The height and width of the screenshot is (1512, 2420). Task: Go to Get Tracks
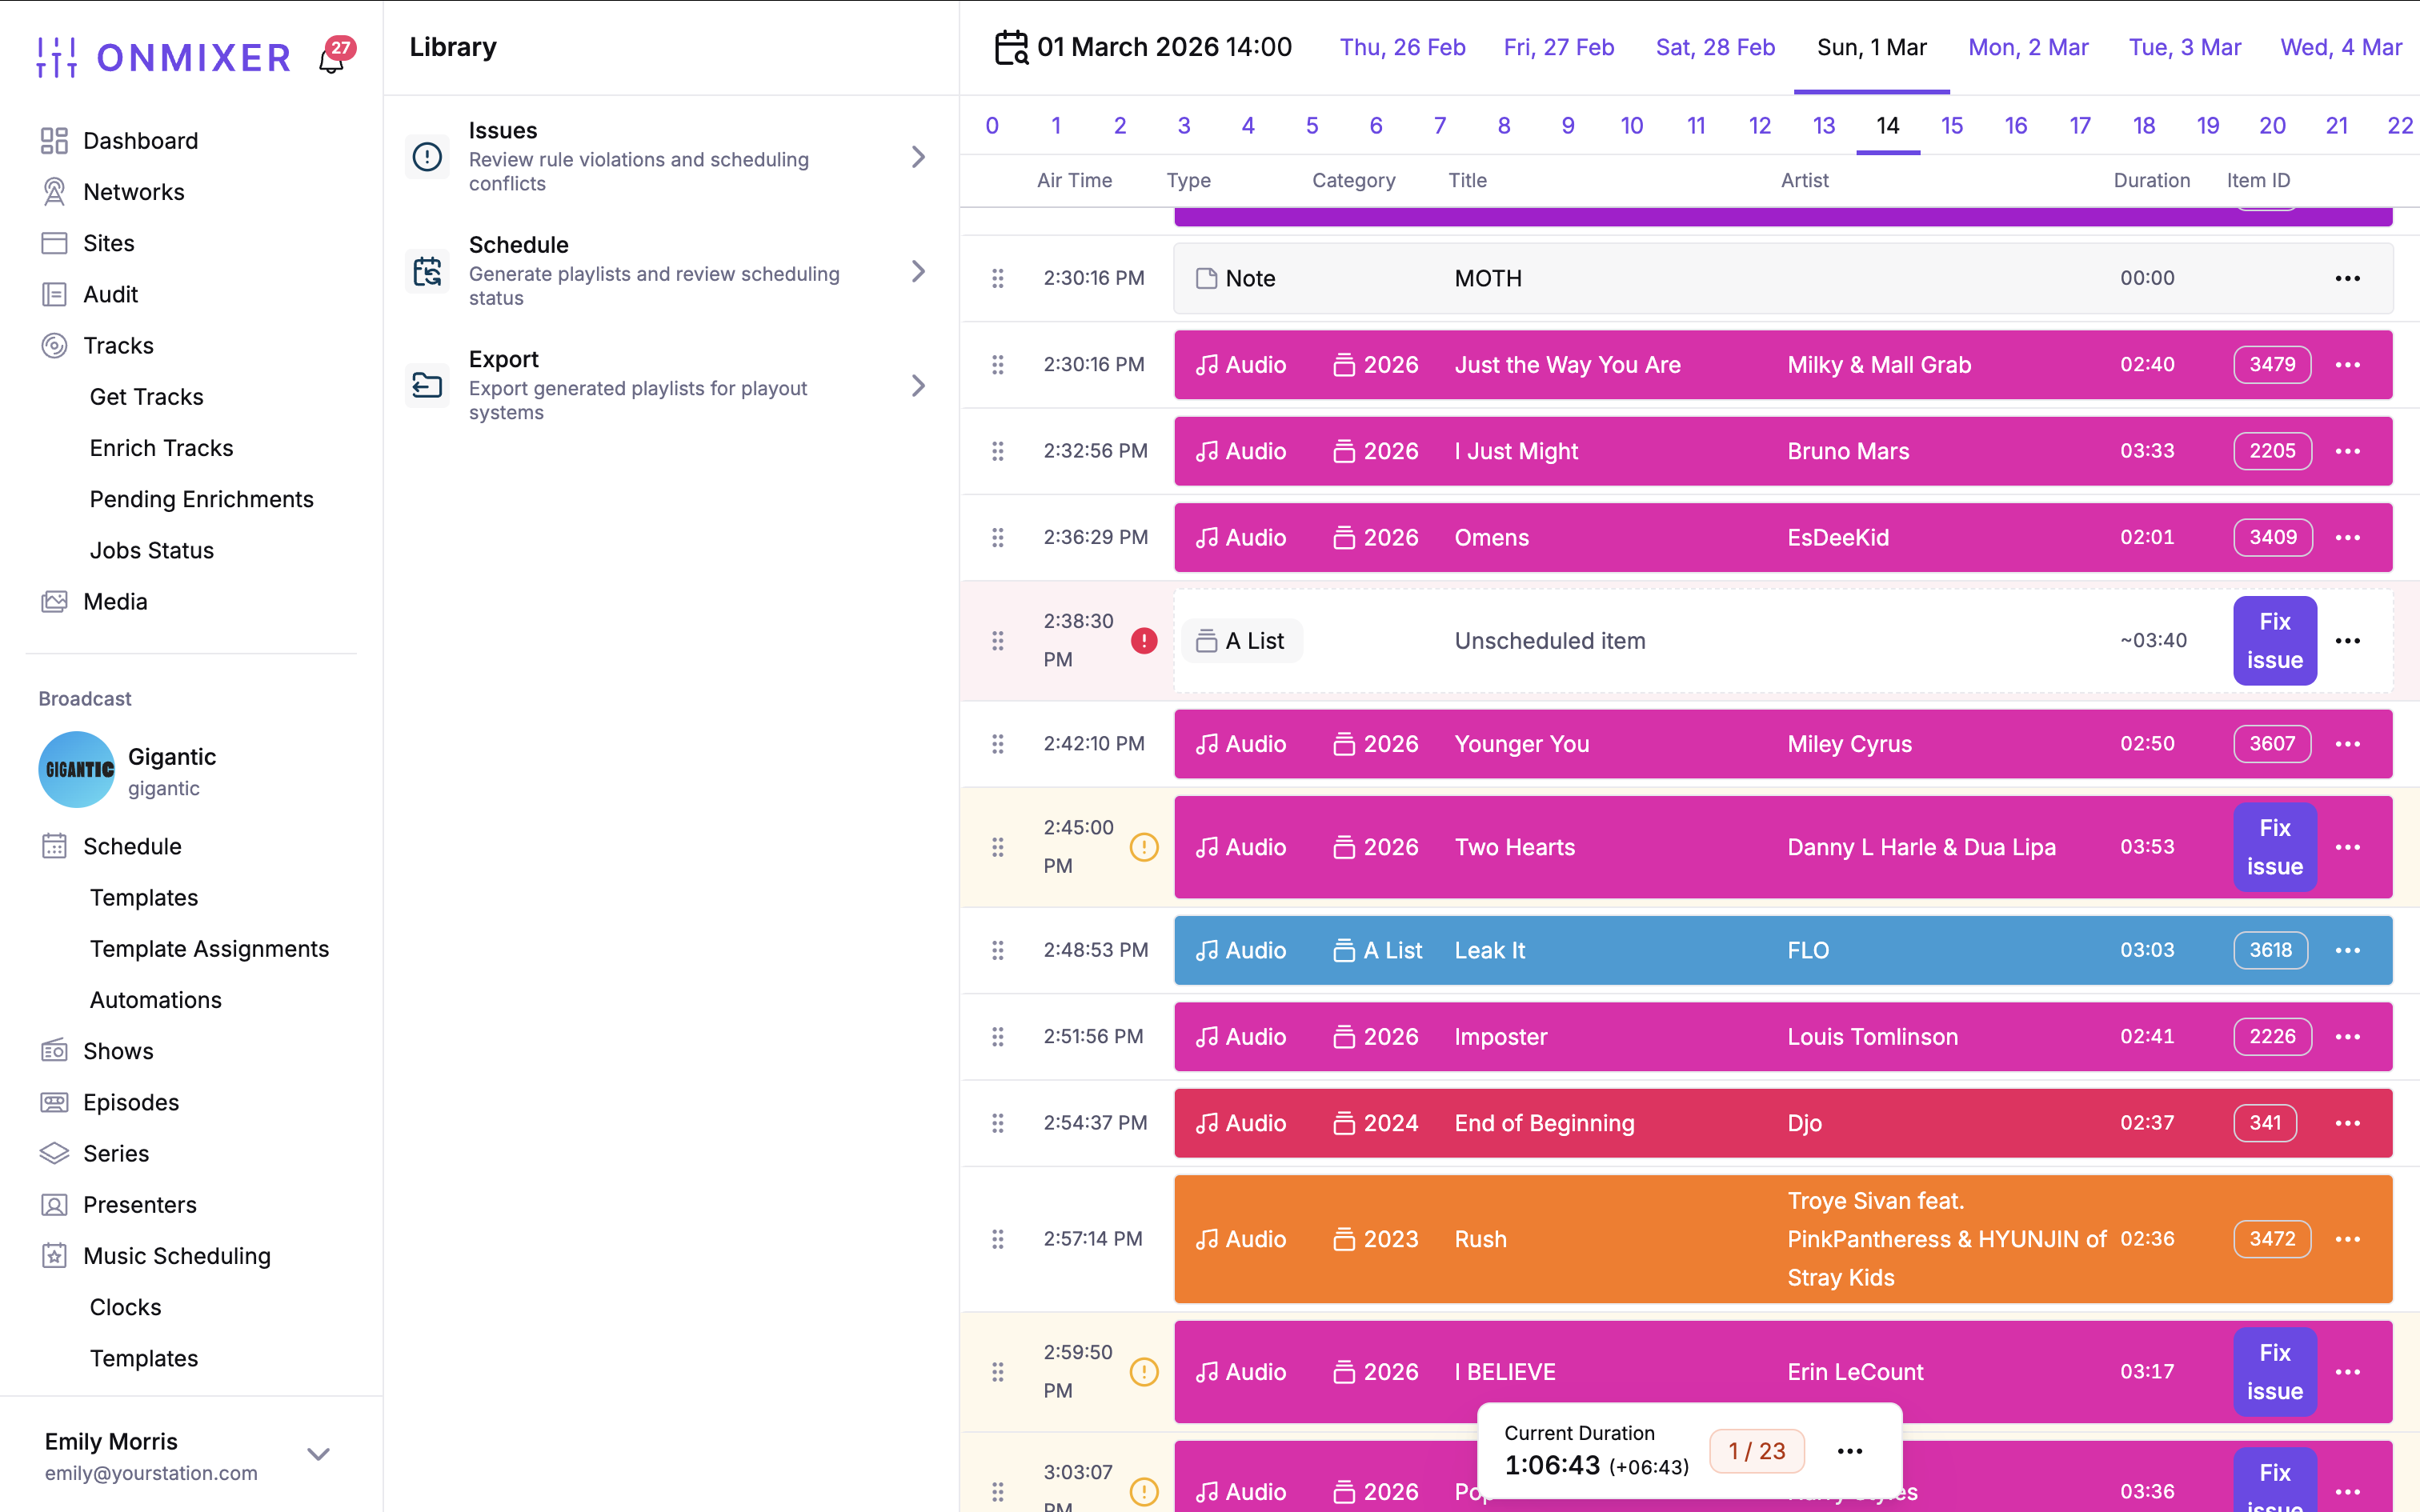146,397
